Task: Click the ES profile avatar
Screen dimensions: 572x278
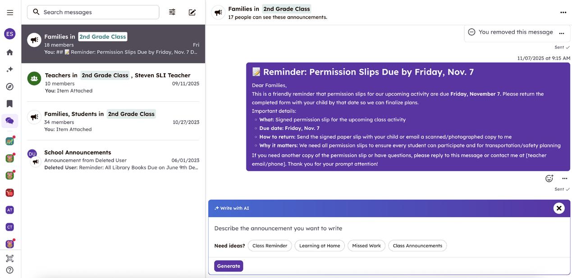Action: pos(10,34)
